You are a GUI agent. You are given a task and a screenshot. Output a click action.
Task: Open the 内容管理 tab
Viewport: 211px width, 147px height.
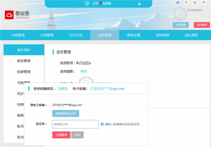(18, 35)
